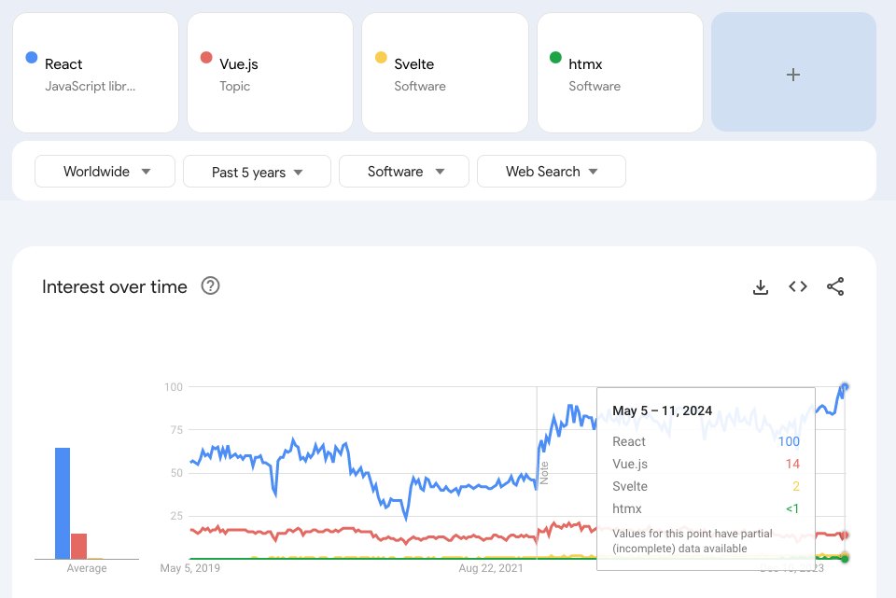This screenshot has width=896, height=598.
Task: Click the red Vue.js average bar
Action: coord(78,546)
